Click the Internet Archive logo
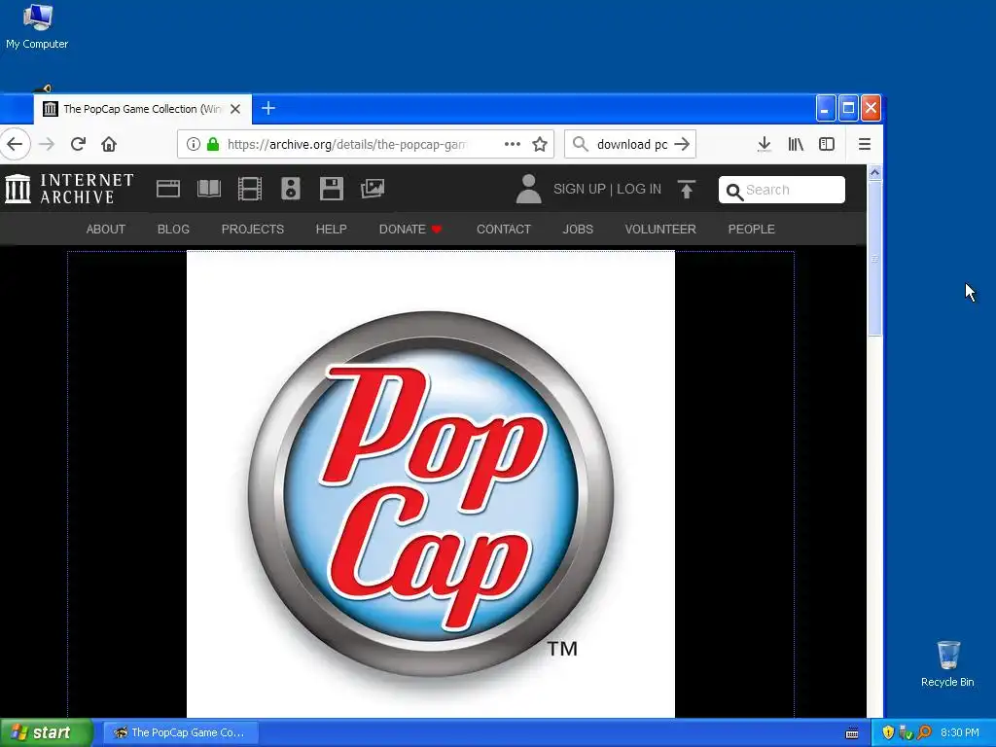Image resolution: width=996 pixels, height=747 pixels. 69,189
